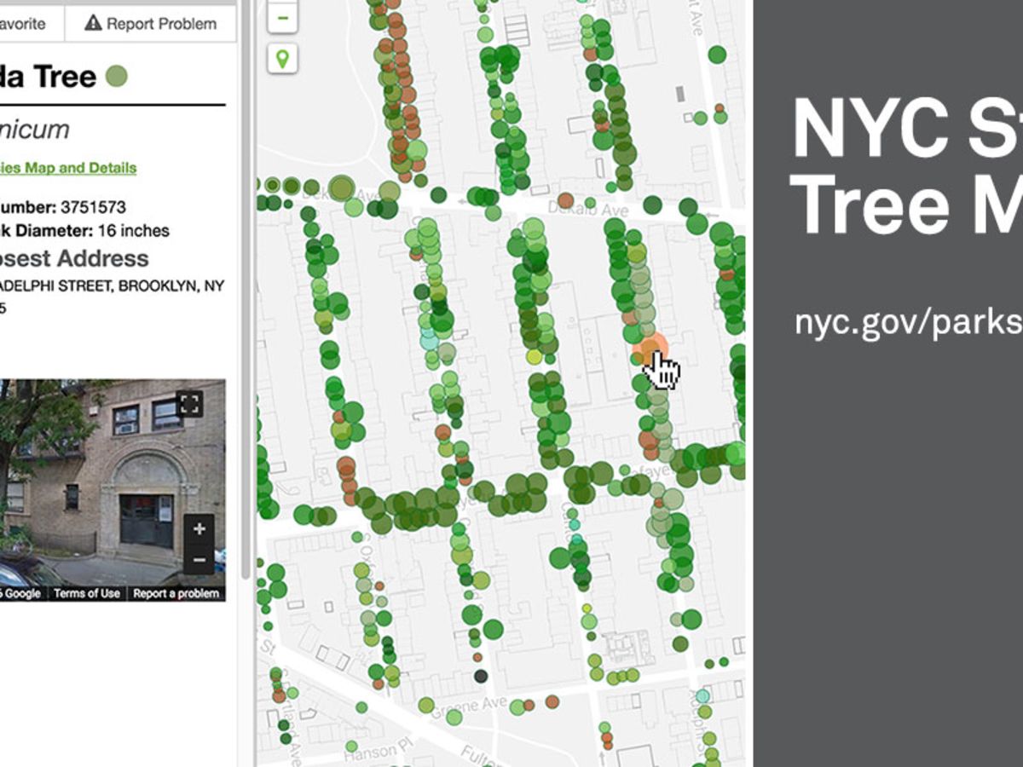
Task: Click the tree number 3751573 text
Action: [64, 207]
